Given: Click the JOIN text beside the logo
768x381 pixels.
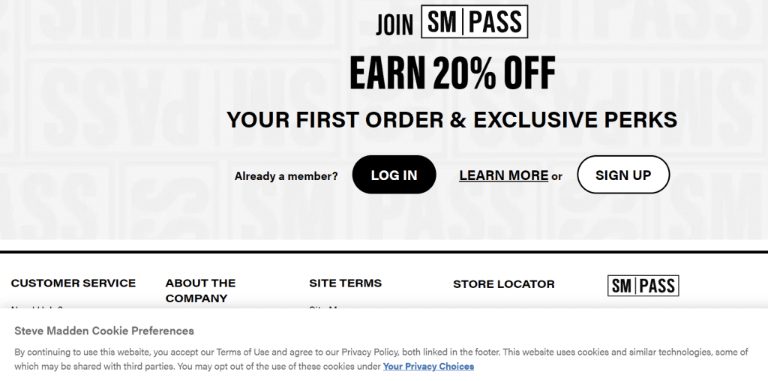Looking at the screenshot, I should pos(394,25).
